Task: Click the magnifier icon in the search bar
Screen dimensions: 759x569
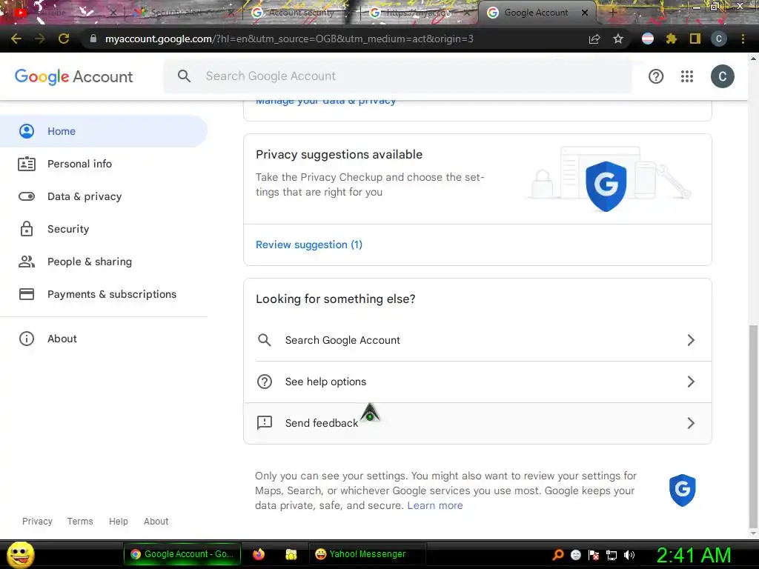Action: tap(184, 76)
